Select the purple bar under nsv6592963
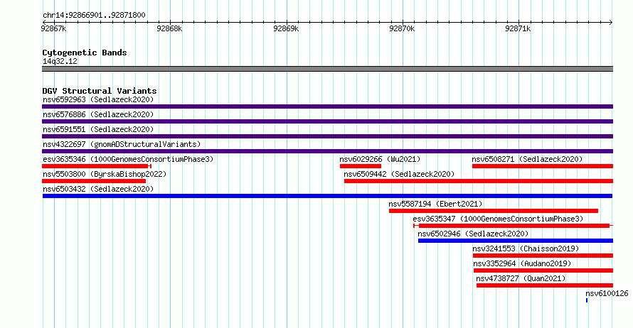The height and width of the screenshot is (328, 633). [327, 106]
